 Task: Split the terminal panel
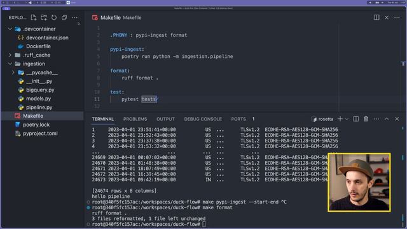pos(356,119)
